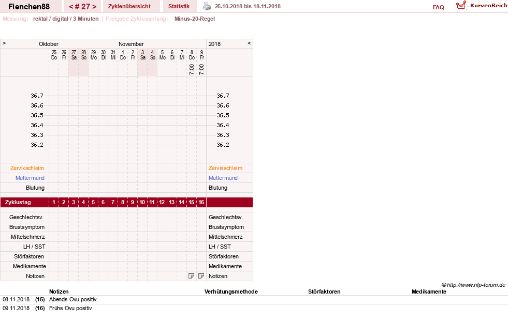Select cycle day 1 in Zyklustag row

tap(54, 203)
